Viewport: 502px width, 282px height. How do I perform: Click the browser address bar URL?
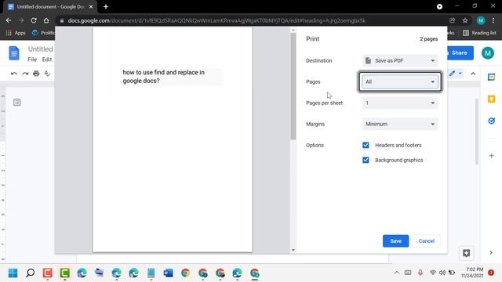point(216,20)
